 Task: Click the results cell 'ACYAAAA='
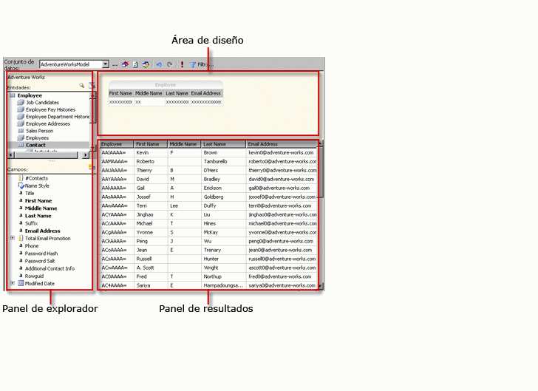point(115,214)
